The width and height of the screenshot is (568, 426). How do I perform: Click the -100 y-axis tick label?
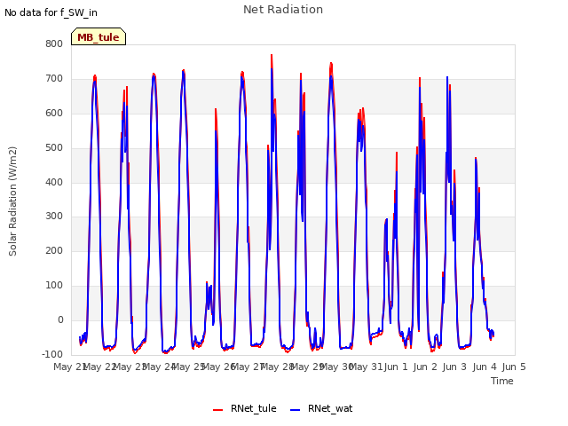click(52, 354)
